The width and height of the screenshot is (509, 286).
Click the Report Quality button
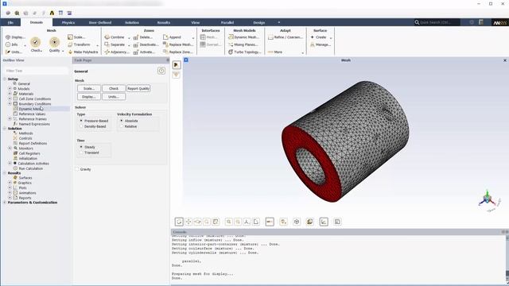click(x=138, y=88)
